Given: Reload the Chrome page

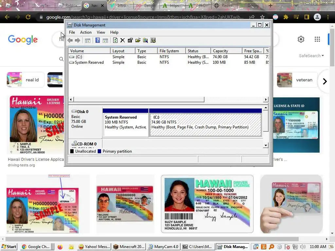Looking at the screenshot, I should (28, 17).
